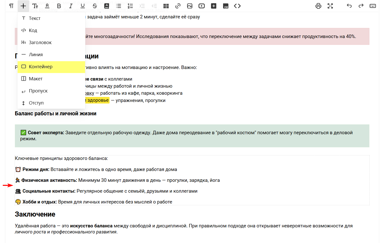
Task: Click the 'Социальные контакты:' line
Action: click(x=106, y=191)
